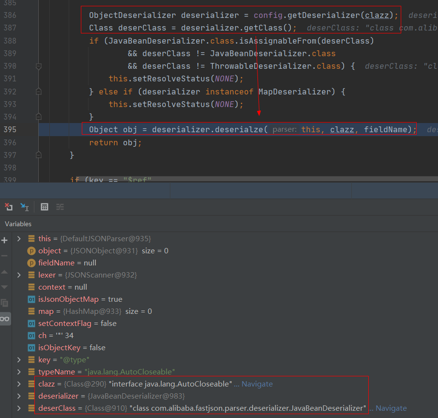438x418 pixels.
Task: Add a new watch with the plus icon
Action: [5, 240]
